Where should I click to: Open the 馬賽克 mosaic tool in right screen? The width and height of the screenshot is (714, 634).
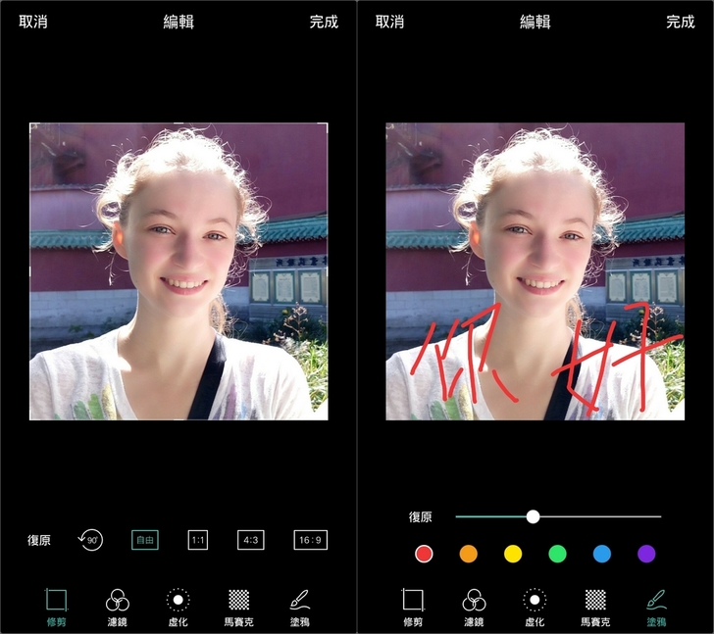(595, 608)
